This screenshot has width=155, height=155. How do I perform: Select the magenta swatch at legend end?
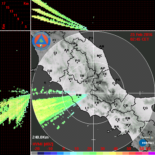coord(152,153)
